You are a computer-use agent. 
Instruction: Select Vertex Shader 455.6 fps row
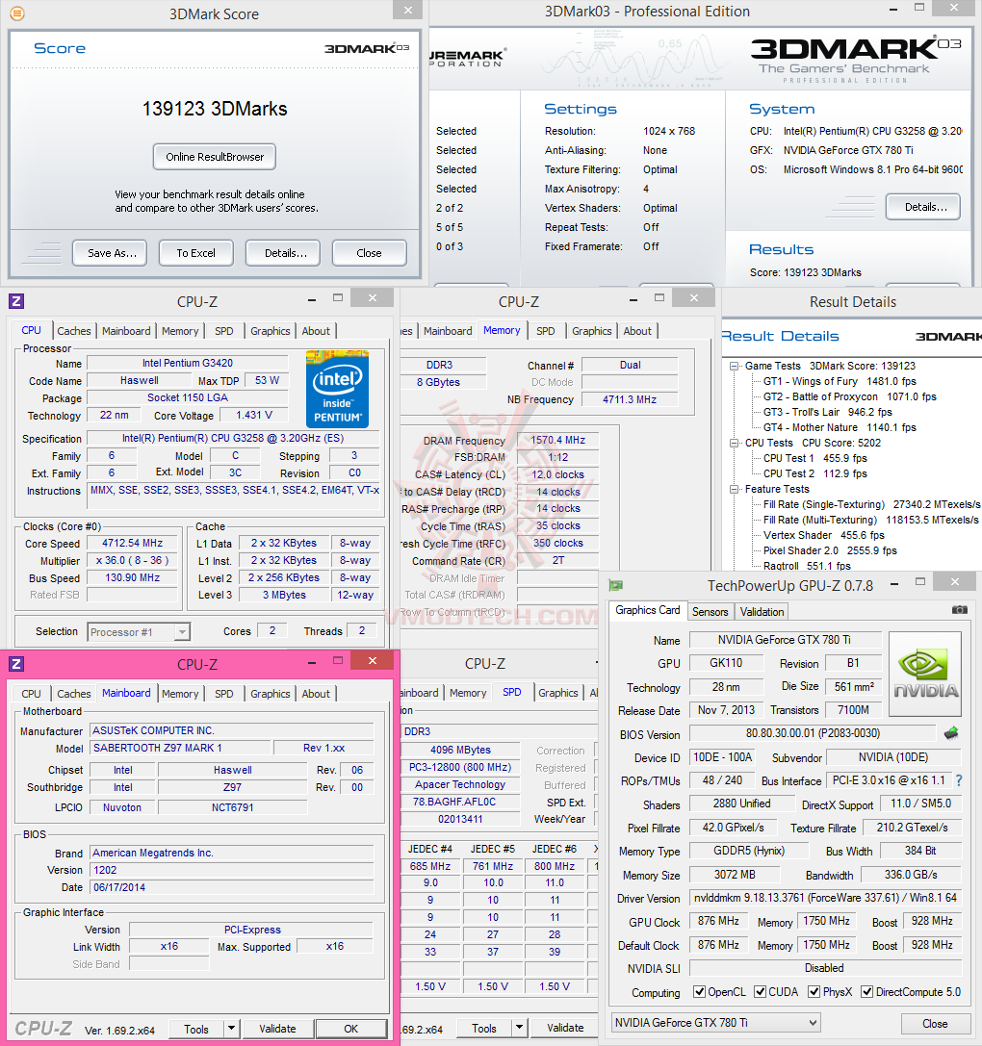(x=824, y=535)
